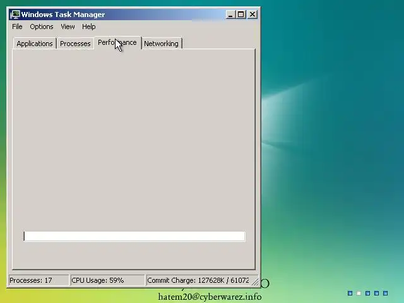The height and width of the screenshot is (303, 404).
Task: Switch to the Applications tab
Action: tap(35, 44)
